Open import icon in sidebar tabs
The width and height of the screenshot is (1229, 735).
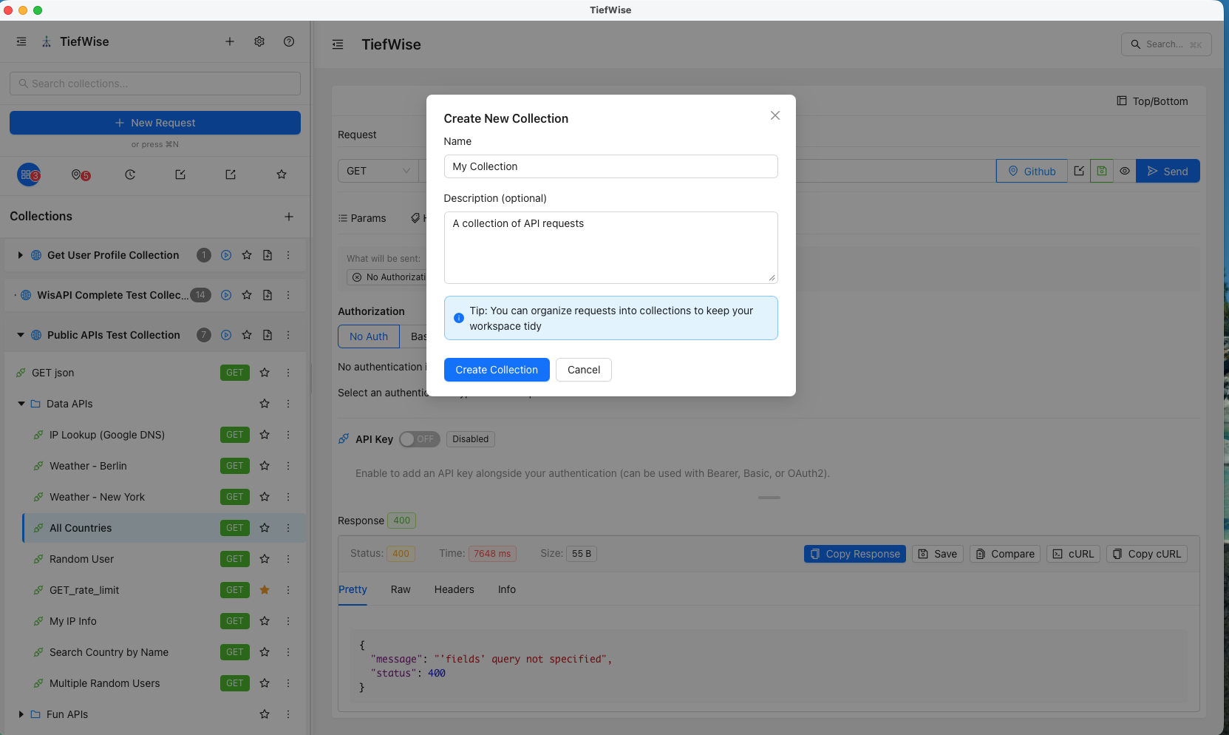pyautogui.click(x=180, y=175)
